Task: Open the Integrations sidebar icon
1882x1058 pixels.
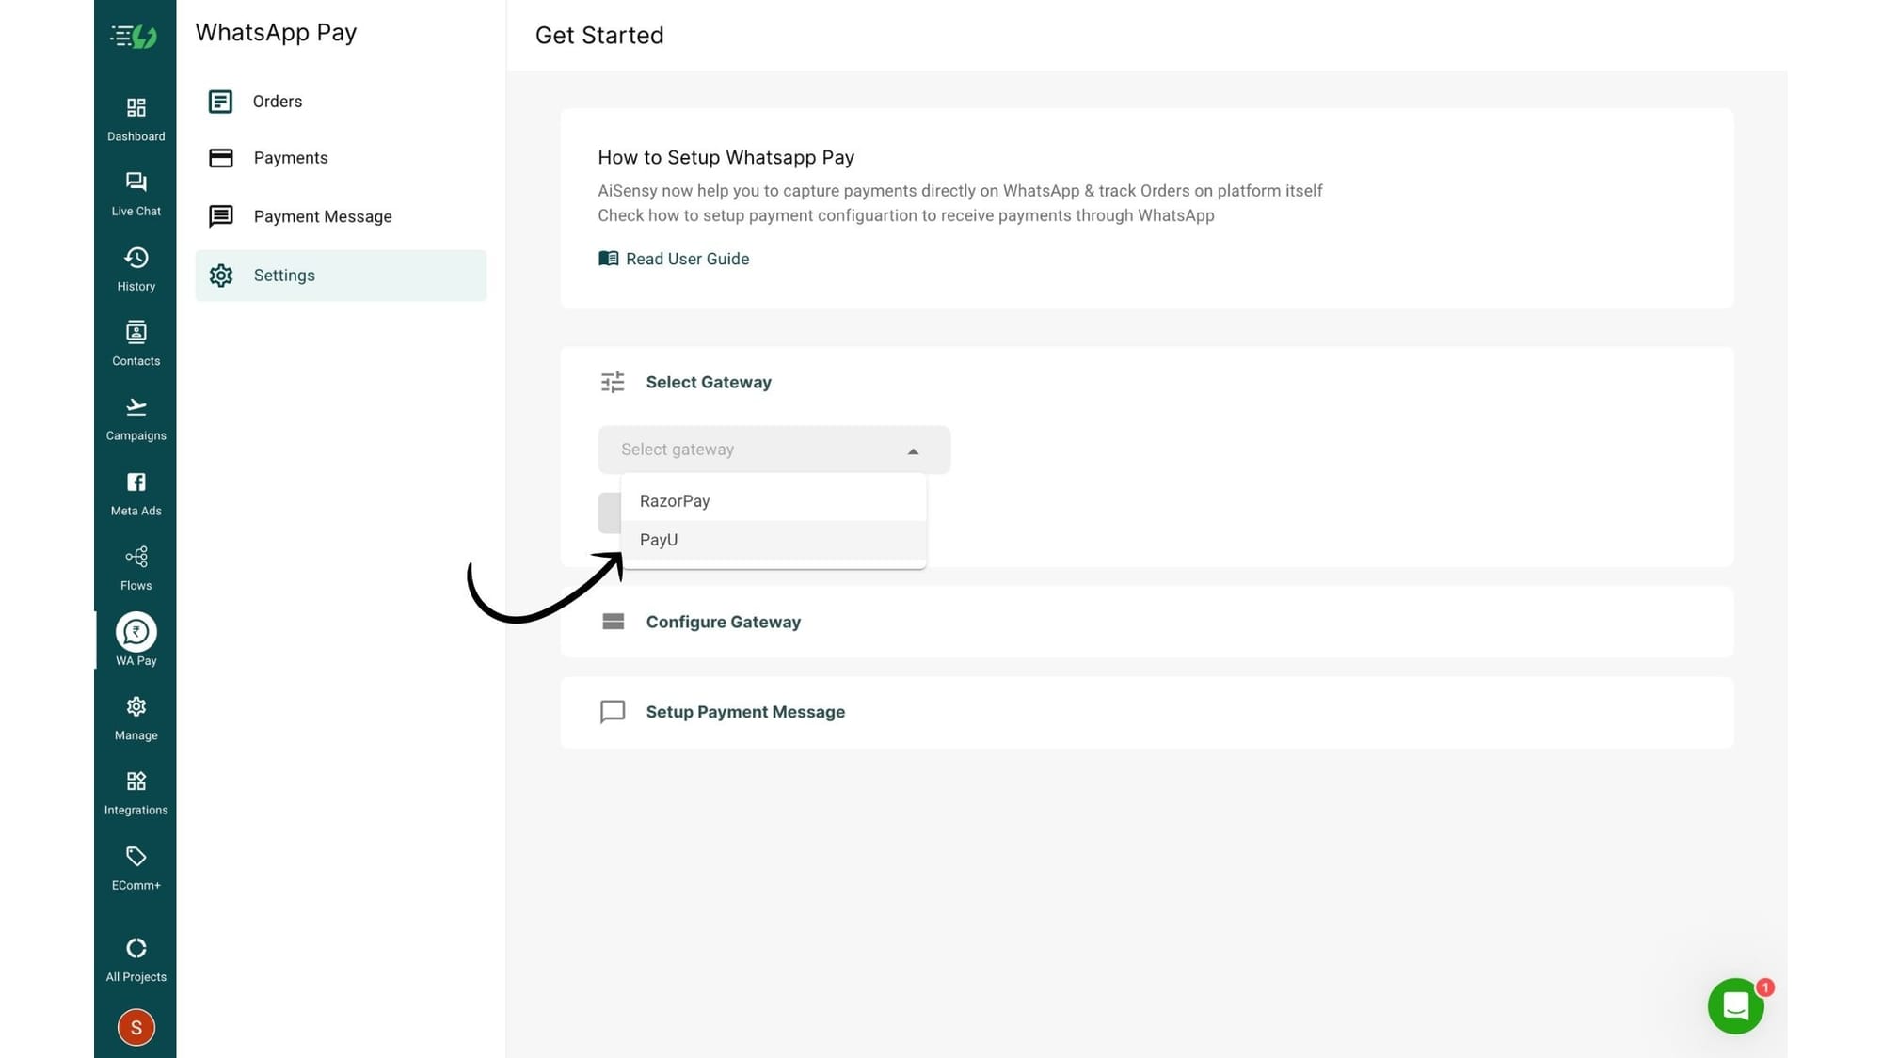Action: (x=136, y=782)
